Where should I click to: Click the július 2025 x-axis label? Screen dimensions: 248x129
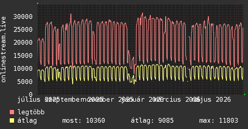39,100
